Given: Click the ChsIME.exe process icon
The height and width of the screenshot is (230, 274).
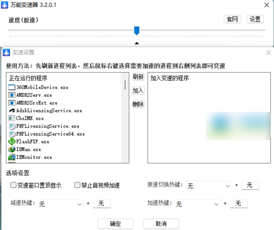Looking at the screenshot, I should (12, 119).
